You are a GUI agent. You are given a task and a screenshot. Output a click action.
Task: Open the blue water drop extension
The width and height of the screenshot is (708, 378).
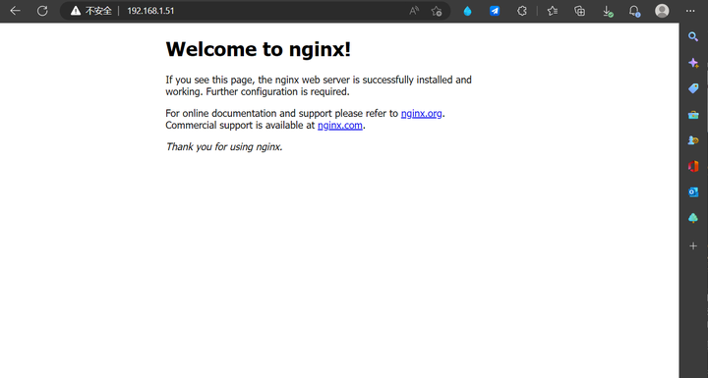click(467, 11)
